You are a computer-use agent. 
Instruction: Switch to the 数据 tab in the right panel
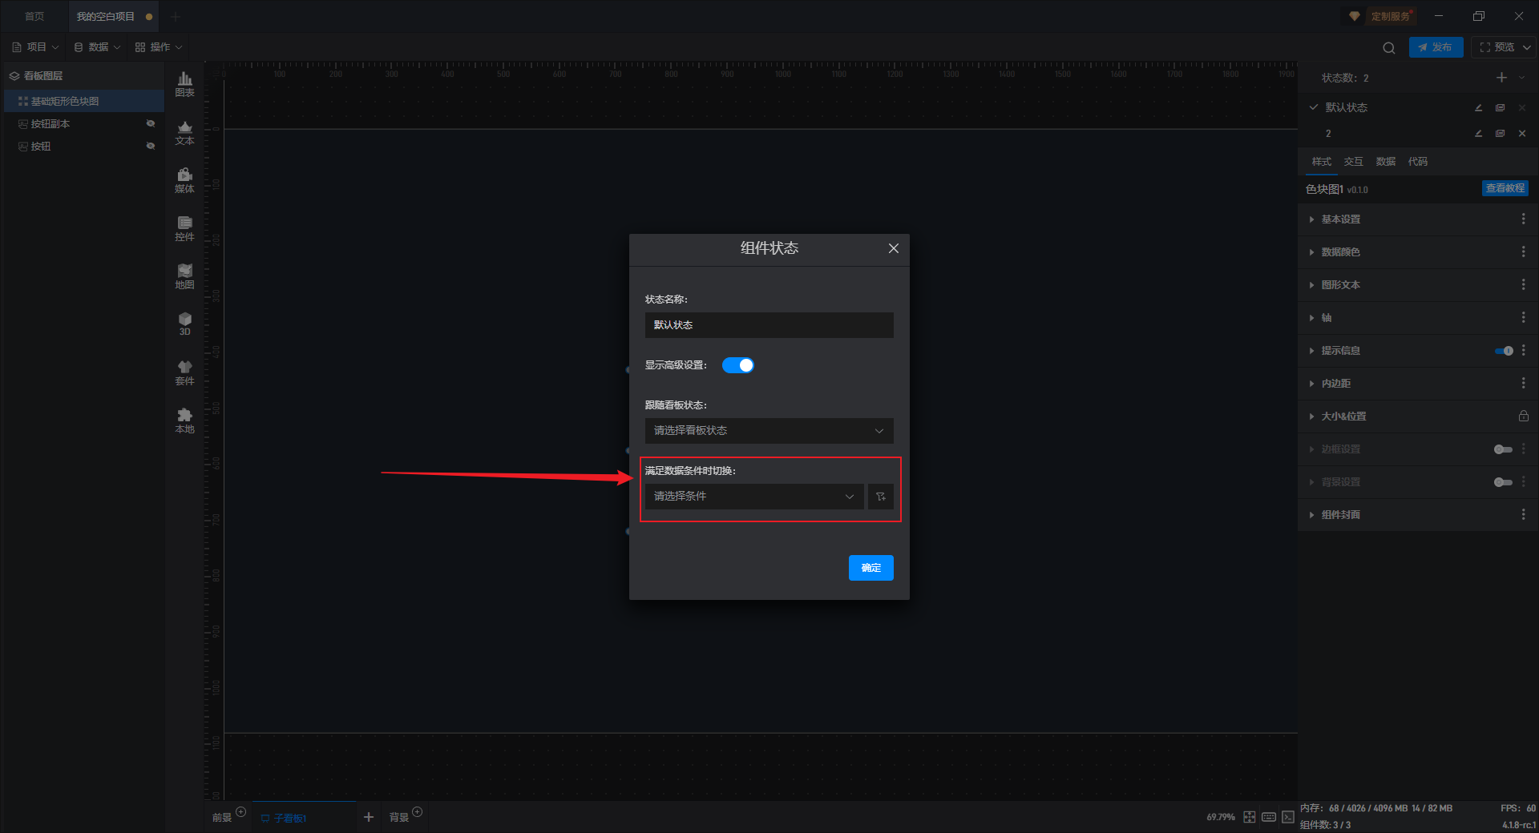click(x=1385, y=162)
